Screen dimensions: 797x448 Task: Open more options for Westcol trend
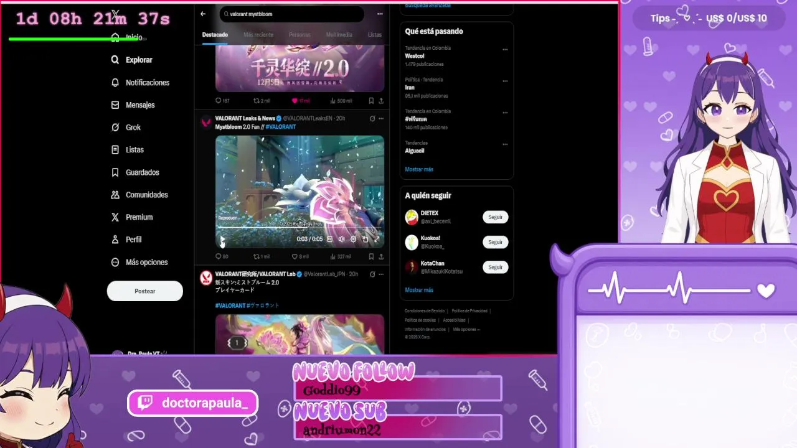[505, 49]
